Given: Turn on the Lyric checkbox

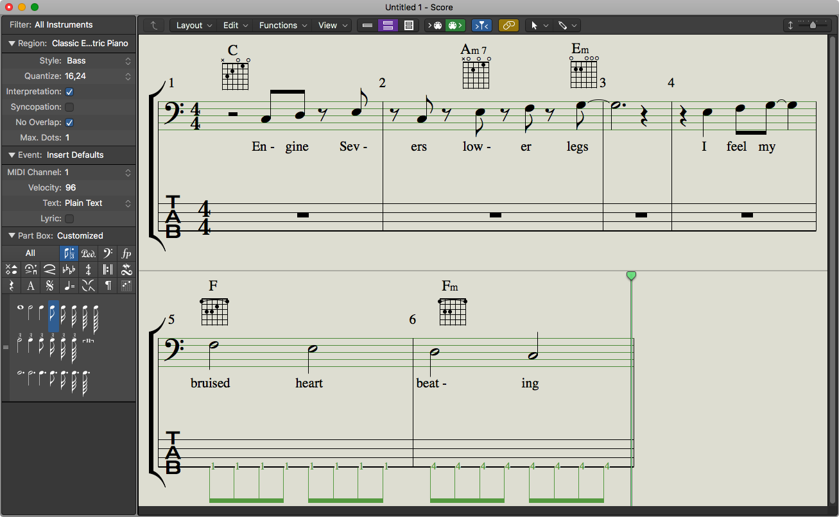Looking at the screenshot, I should pos(69,219).
